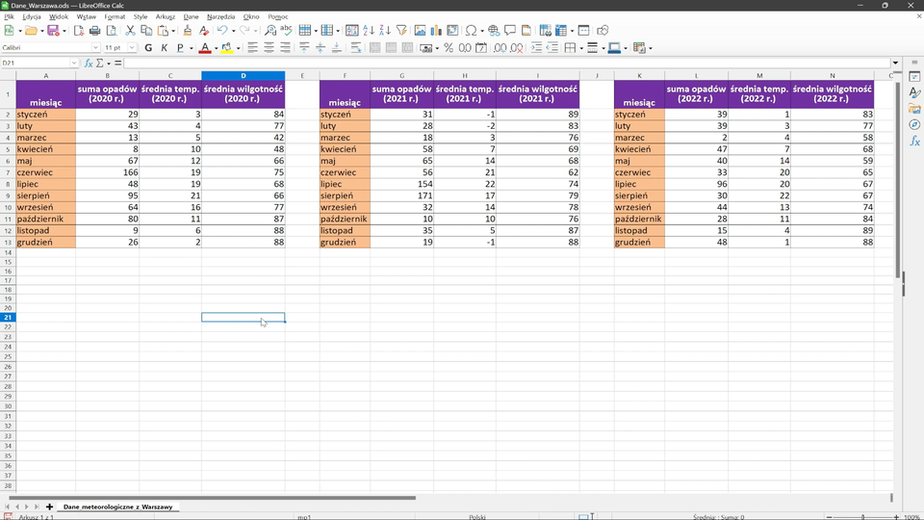
Task: Click the Format as Percent icon
Action: 449,47
